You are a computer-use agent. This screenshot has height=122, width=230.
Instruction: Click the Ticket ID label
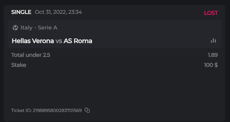pyautogui.click(x=21, y=111)
